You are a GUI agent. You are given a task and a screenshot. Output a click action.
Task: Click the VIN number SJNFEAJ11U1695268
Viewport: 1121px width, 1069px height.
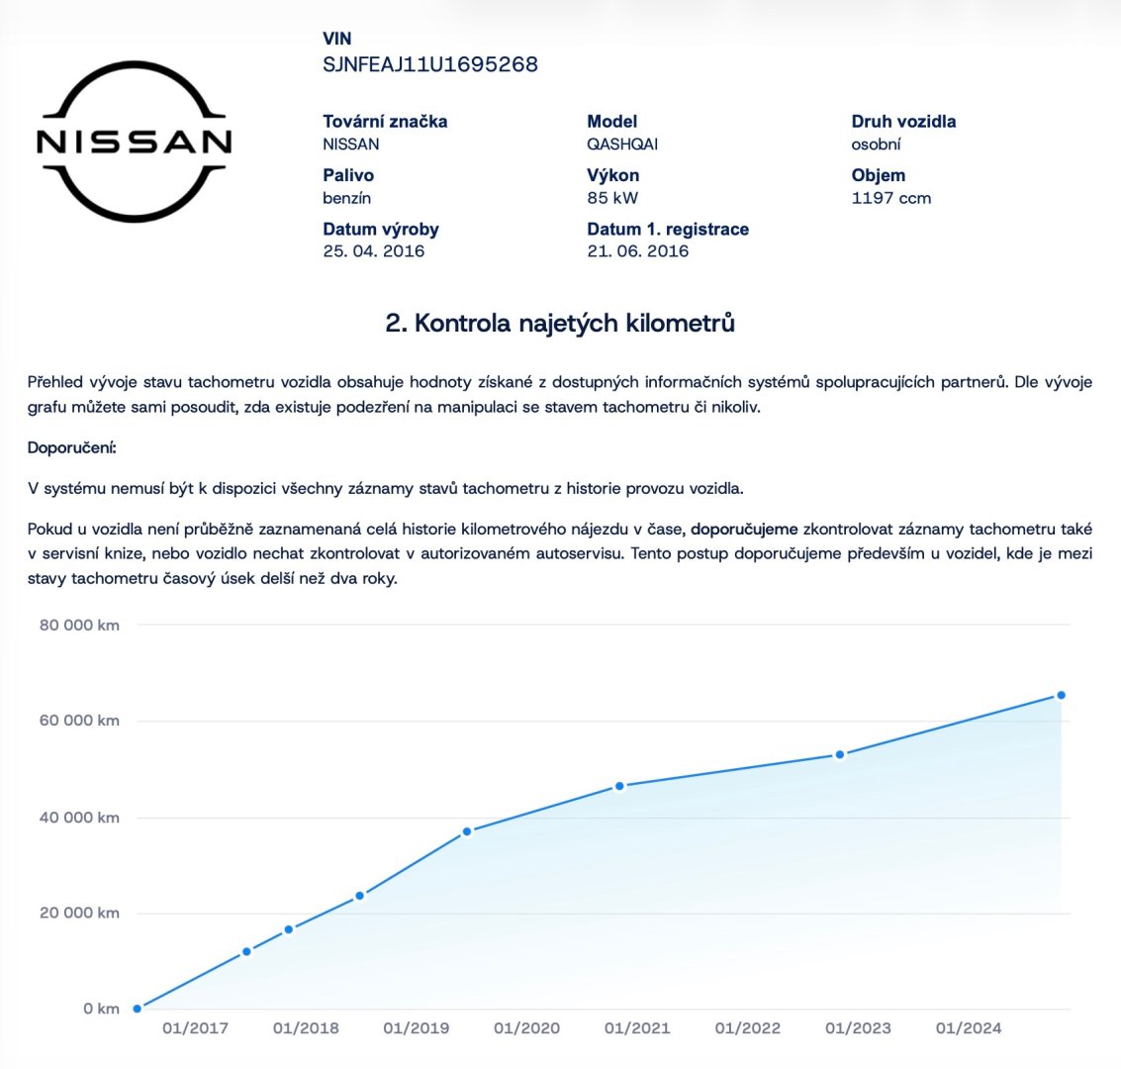coord(430,65)
